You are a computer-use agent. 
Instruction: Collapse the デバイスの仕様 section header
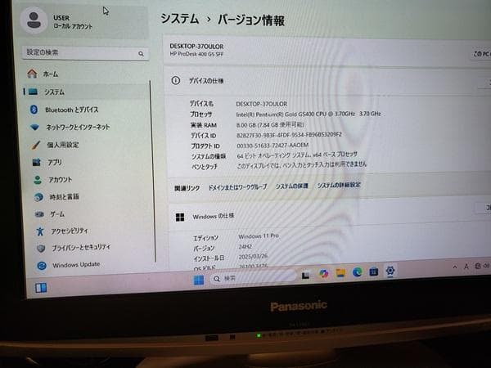pos(327,81)
